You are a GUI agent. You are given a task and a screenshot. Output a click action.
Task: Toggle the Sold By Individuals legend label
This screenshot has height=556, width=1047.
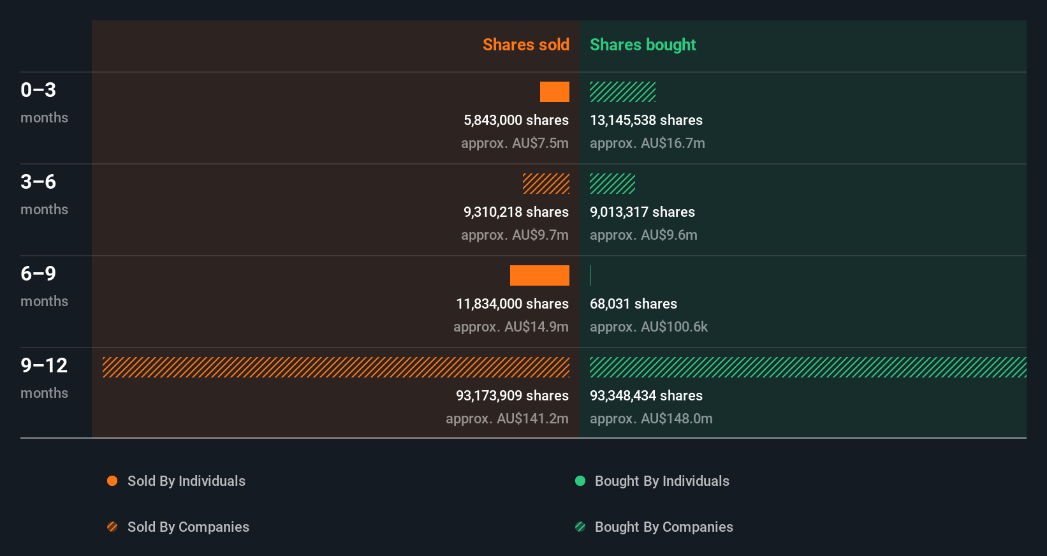(186, 481)
